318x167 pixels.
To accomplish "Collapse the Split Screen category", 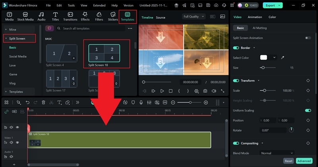I will (x=6, y=39).
